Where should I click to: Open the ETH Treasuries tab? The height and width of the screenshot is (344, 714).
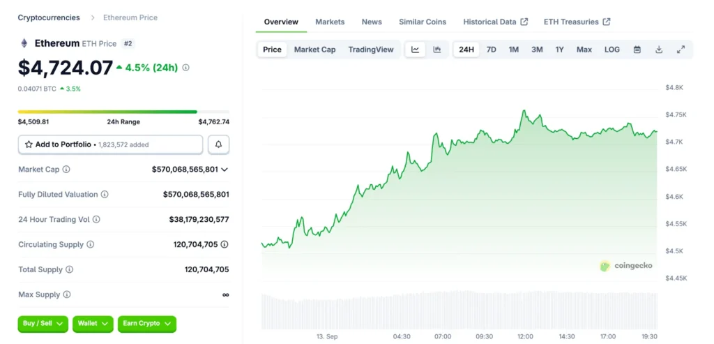[x=577, y=22]
